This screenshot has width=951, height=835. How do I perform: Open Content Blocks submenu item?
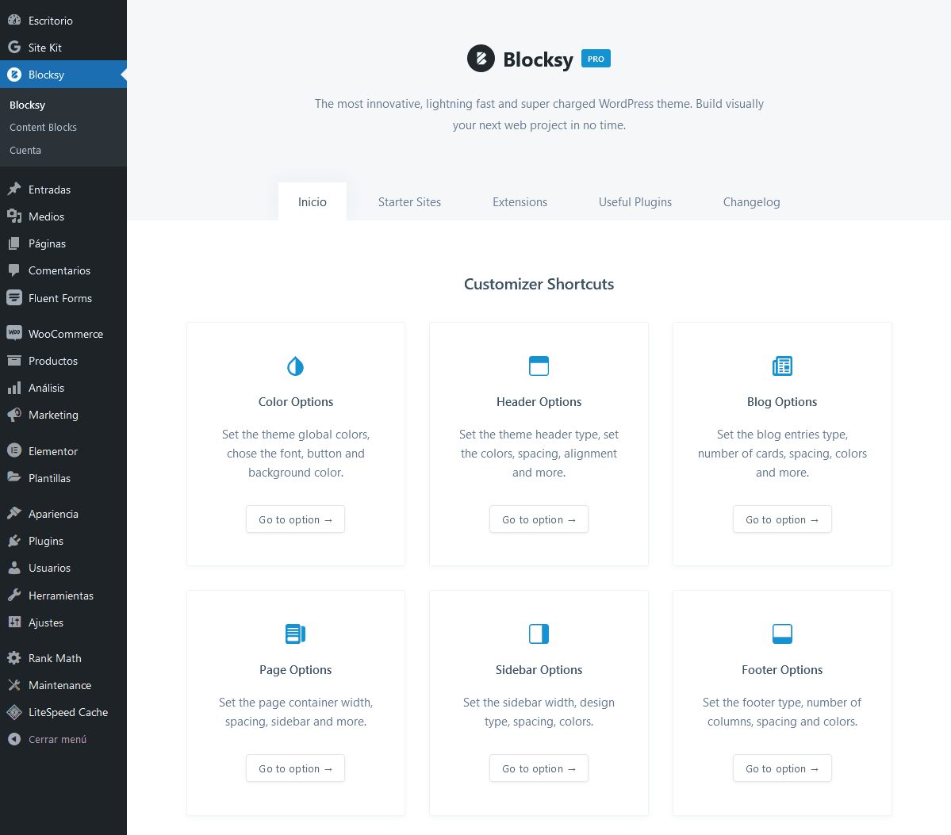click(43, 128)
